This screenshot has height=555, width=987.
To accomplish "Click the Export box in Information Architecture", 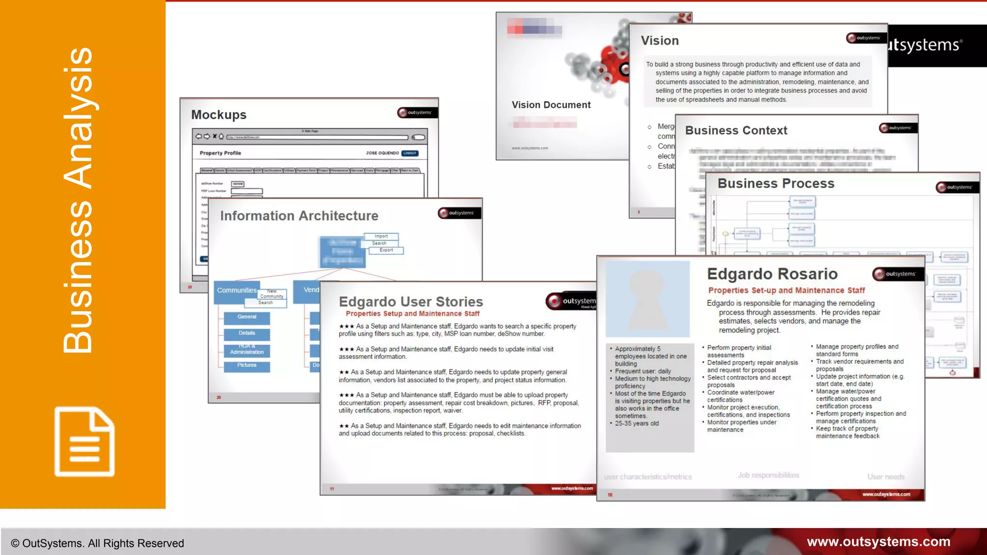I will coord(386,250).
